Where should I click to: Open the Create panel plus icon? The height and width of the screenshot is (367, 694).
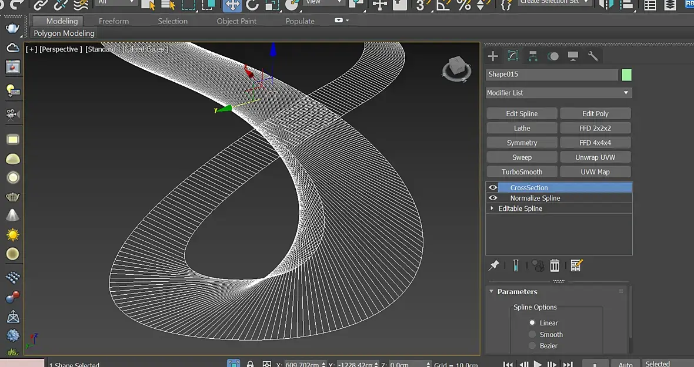[x=493, y=56]
